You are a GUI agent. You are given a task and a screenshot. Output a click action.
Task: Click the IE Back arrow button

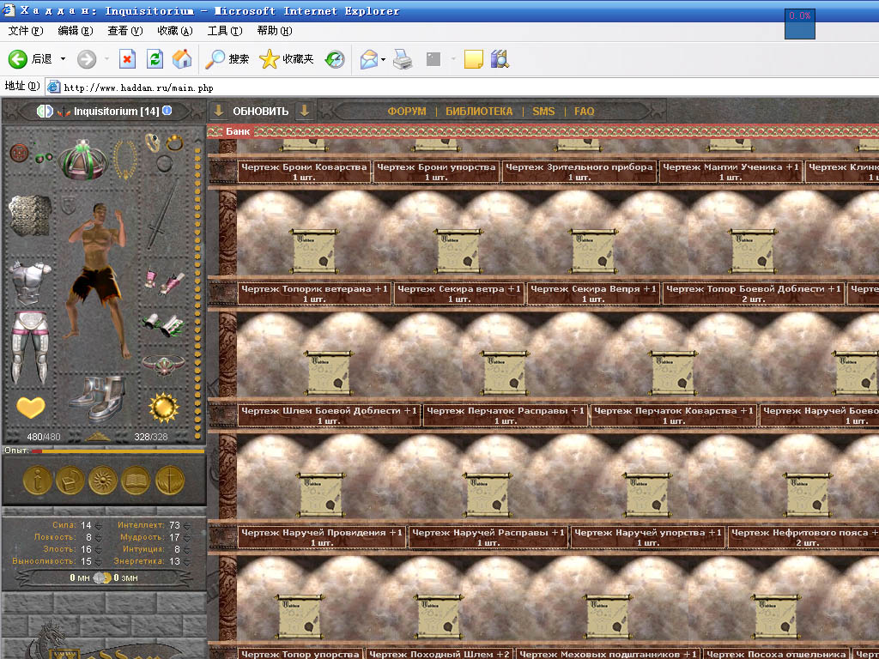[x=18, y=59]
